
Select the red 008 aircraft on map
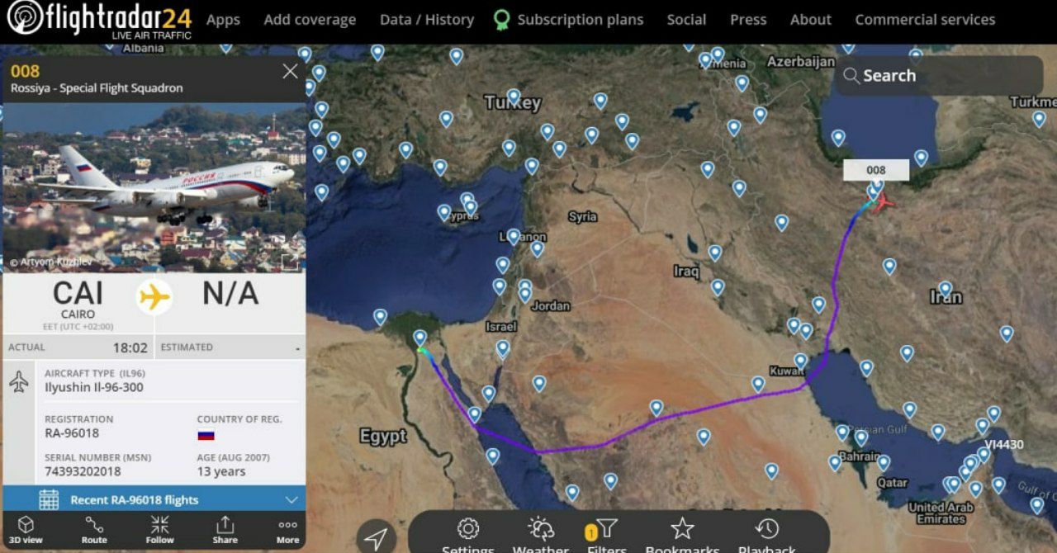click(x=883, y=201)
